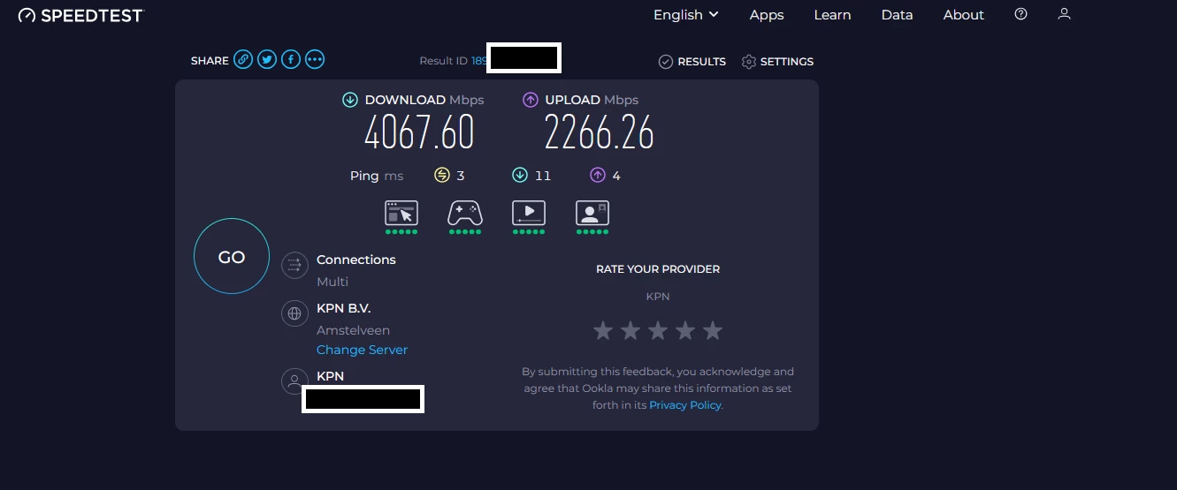
Task: Click the Multi connections label
Action: (x=332, y=282)
